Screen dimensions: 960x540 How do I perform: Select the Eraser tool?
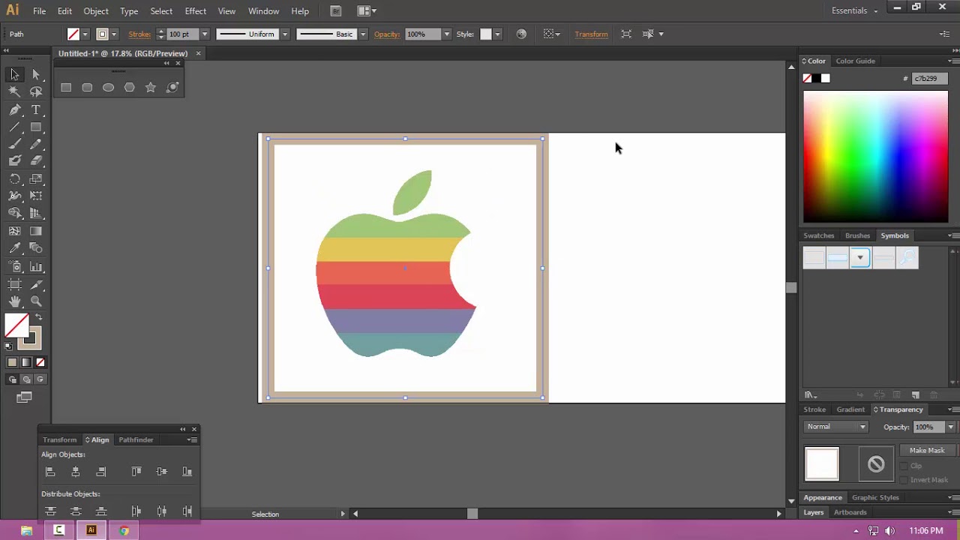(x=36, y=160)
